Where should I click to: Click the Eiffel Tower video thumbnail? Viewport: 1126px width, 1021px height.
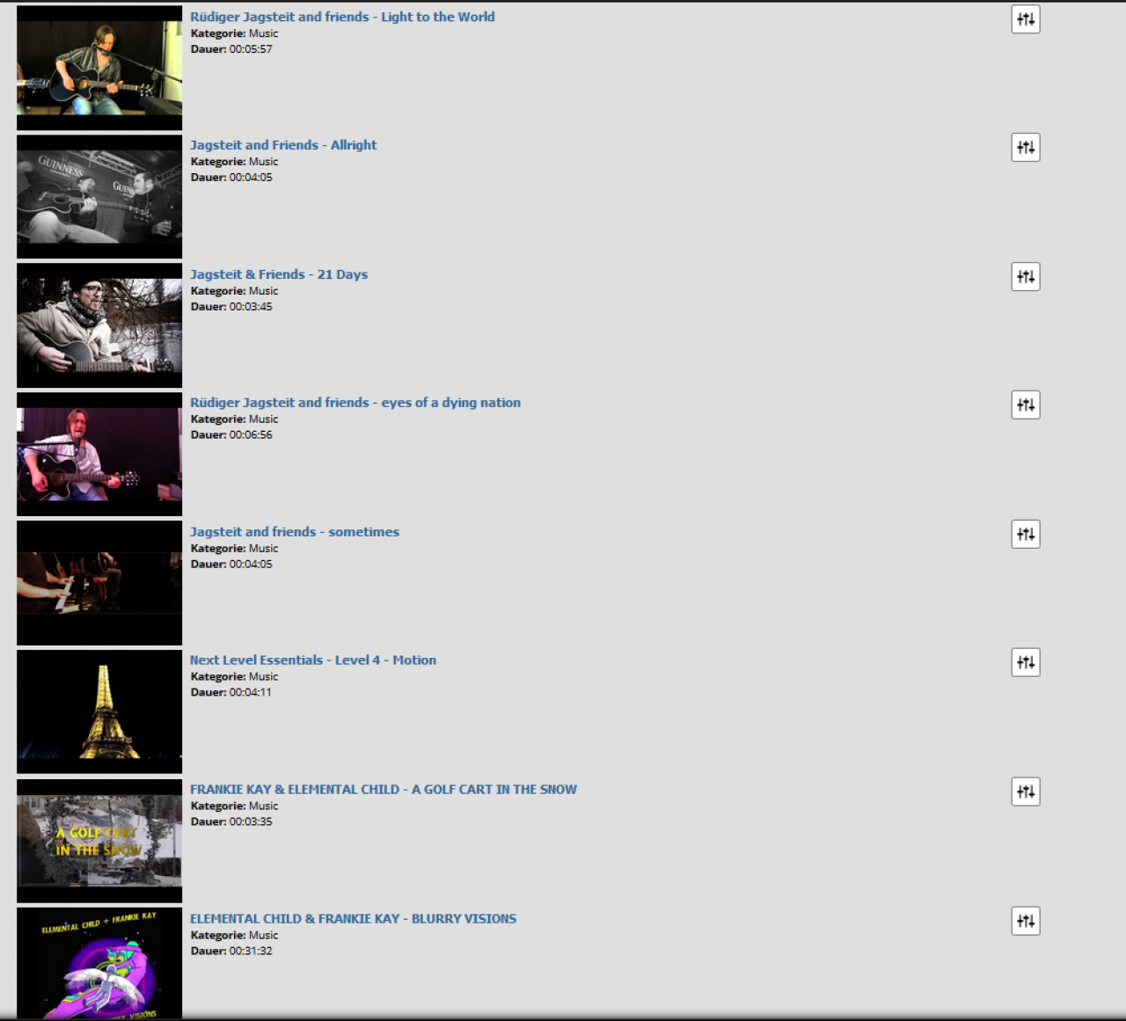point(99,712)
